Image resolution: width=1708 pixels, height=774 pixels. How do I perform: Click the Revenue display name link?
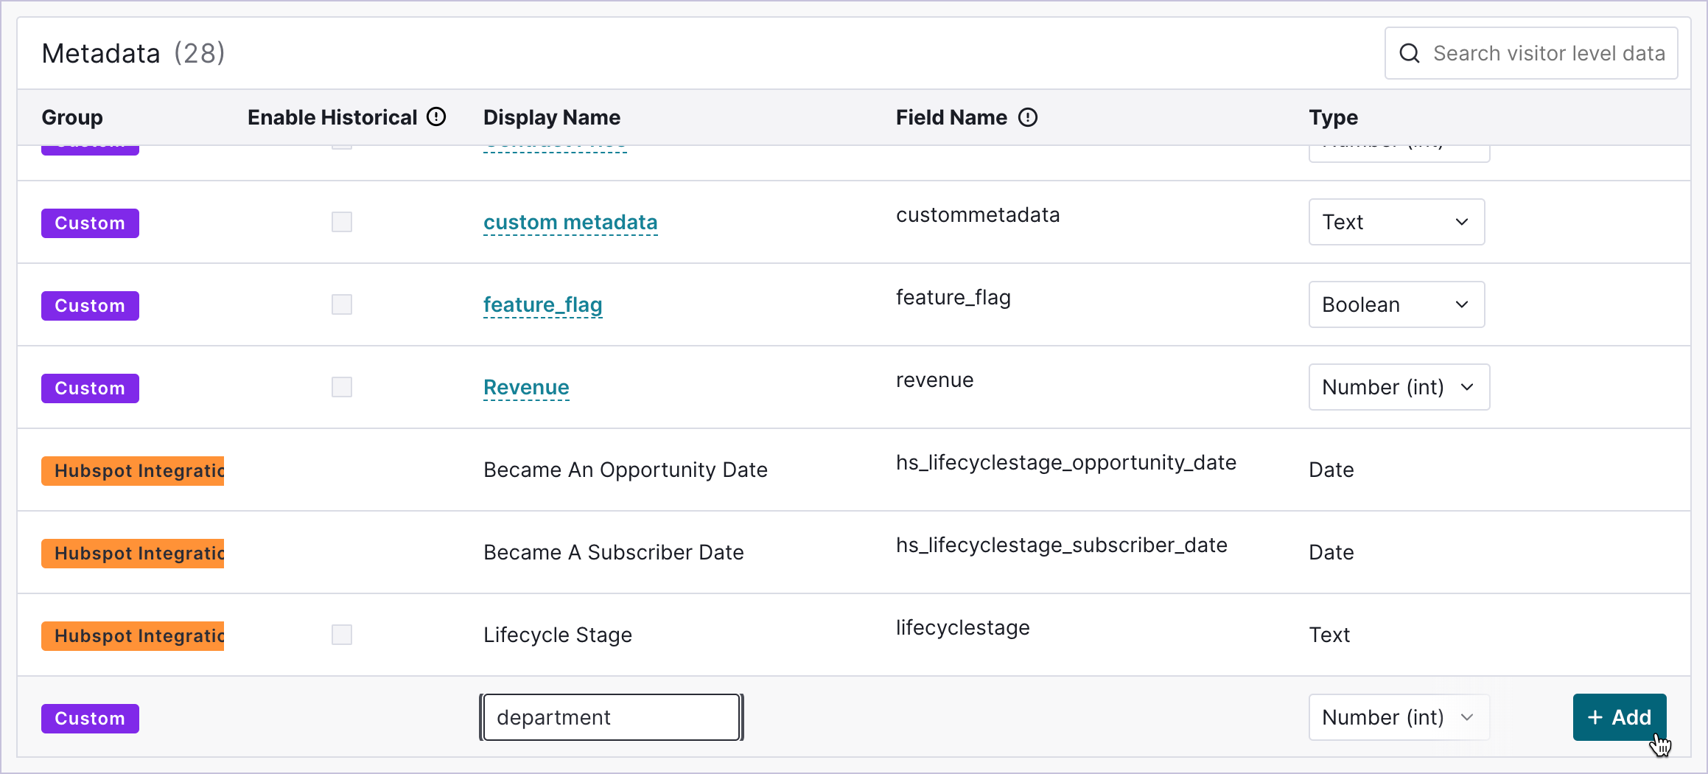pos(526,387)
